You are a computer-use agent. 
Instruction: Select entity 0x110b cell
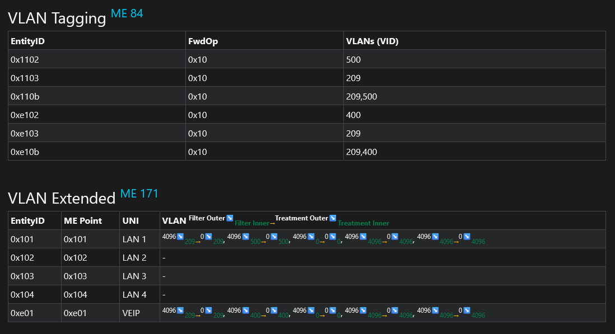[x=97, y=96]
